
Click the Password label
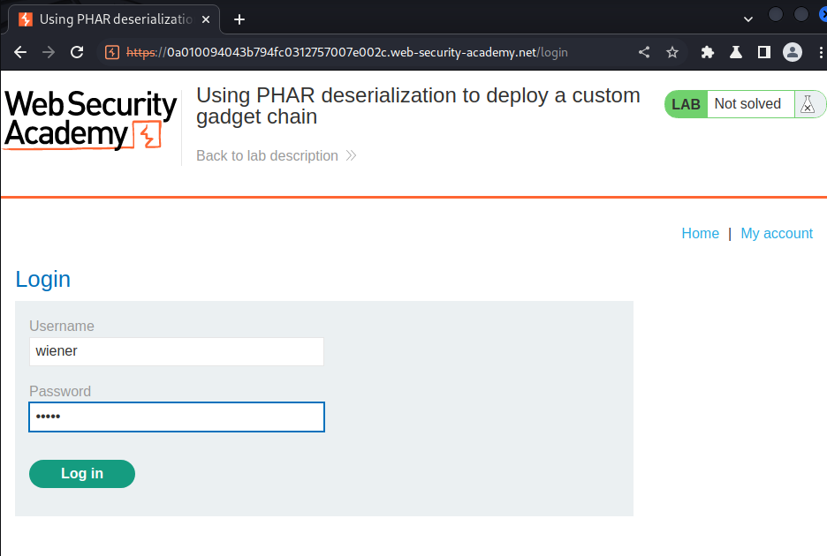(x=60, y=391)
